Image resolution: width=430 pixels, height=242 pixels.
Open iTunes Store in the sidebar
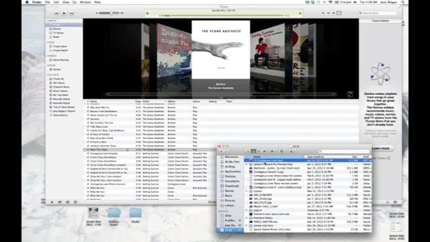tap(60, 46)
